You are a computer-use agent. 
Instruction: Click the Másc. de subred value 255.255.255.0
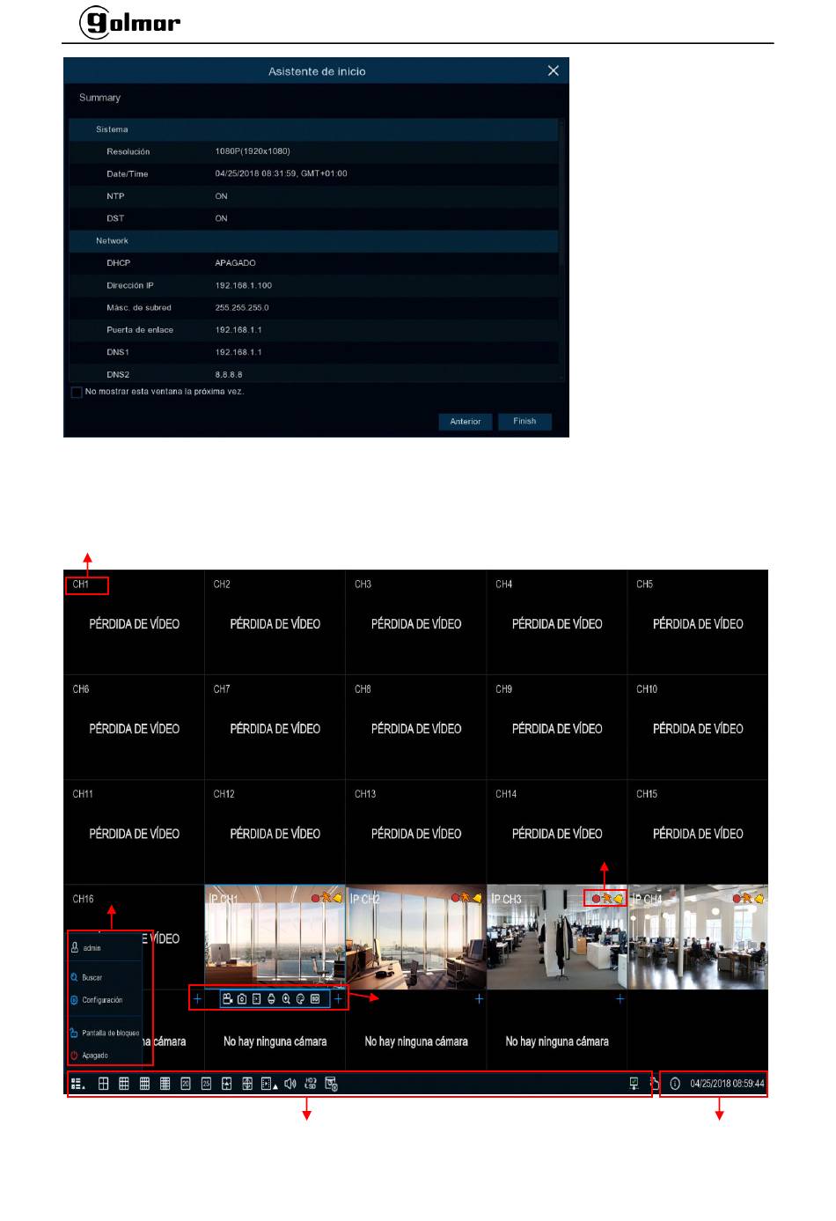pos(242,308)
